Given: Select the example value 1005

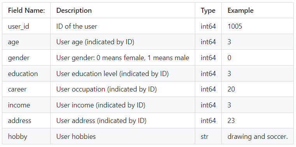Looking at the screenshot, I should pyautogui.click(x=235, y=26).
